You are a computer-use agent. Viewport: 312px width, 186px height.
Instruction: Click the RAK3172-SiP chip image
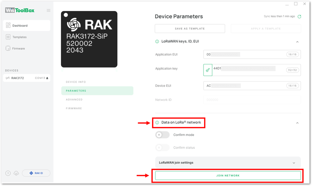point(89,39)
